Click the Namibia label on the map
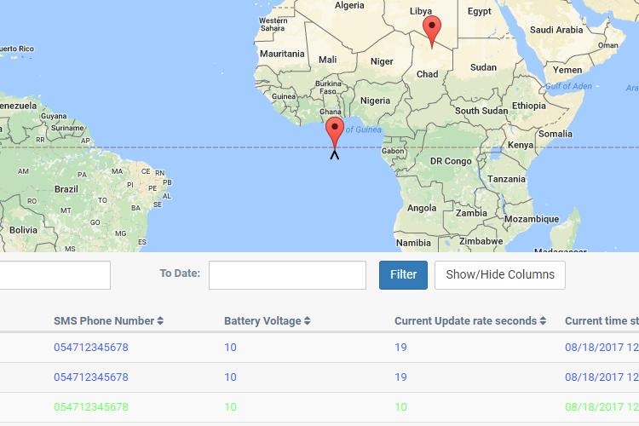Screen dimensions: 639x426 [413, 243]
